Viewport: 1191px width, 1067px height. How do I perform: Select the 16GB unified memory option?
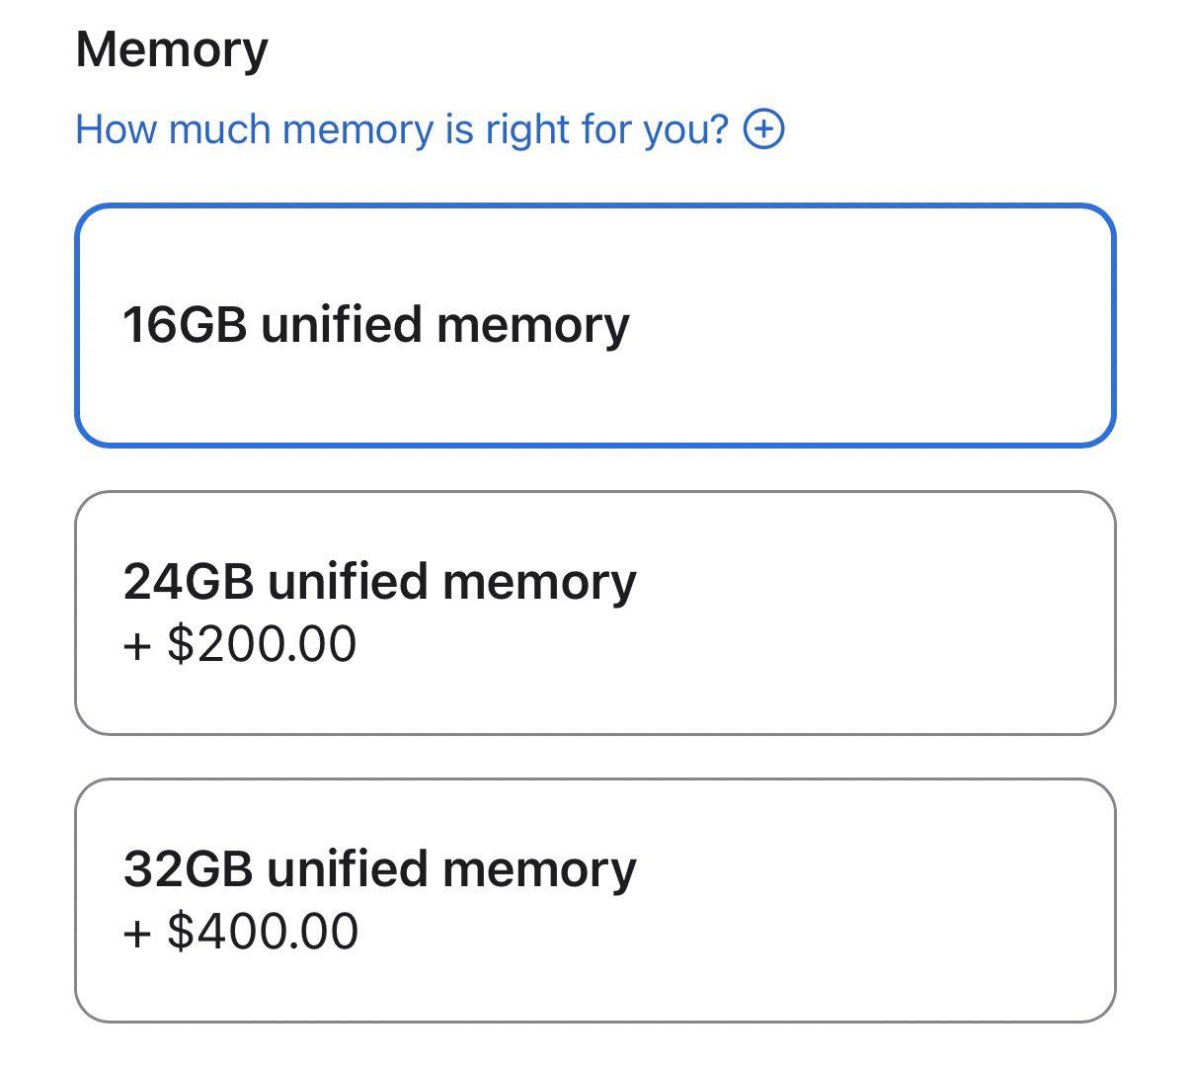click(595, 325)
